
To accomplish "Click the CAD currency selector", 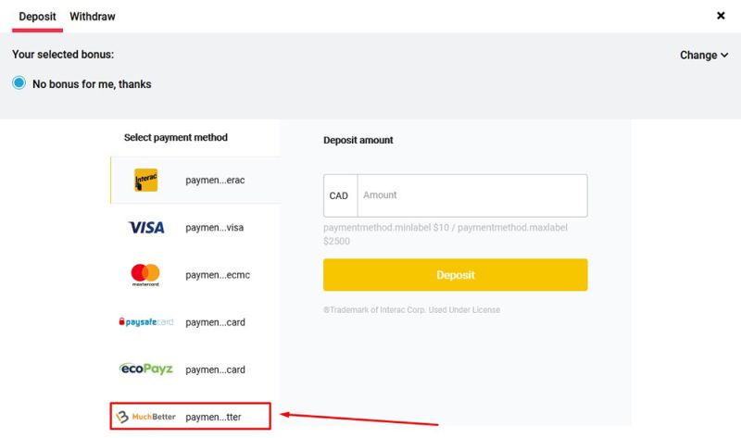I will [339, 195].
